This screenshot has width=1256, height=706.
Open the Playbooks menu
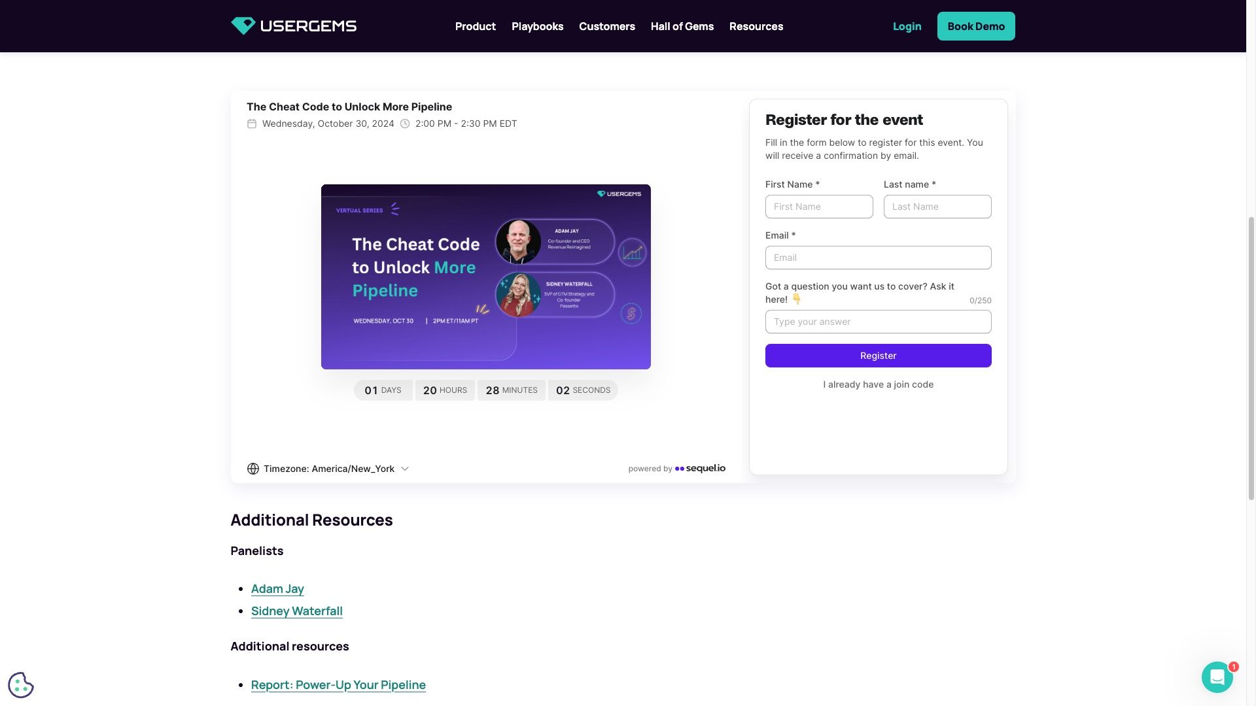pyautogui.click(x=537, y=26)
